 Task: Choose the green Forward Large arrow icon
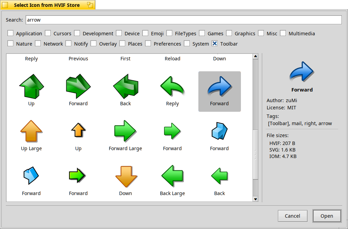coord(125,131)
